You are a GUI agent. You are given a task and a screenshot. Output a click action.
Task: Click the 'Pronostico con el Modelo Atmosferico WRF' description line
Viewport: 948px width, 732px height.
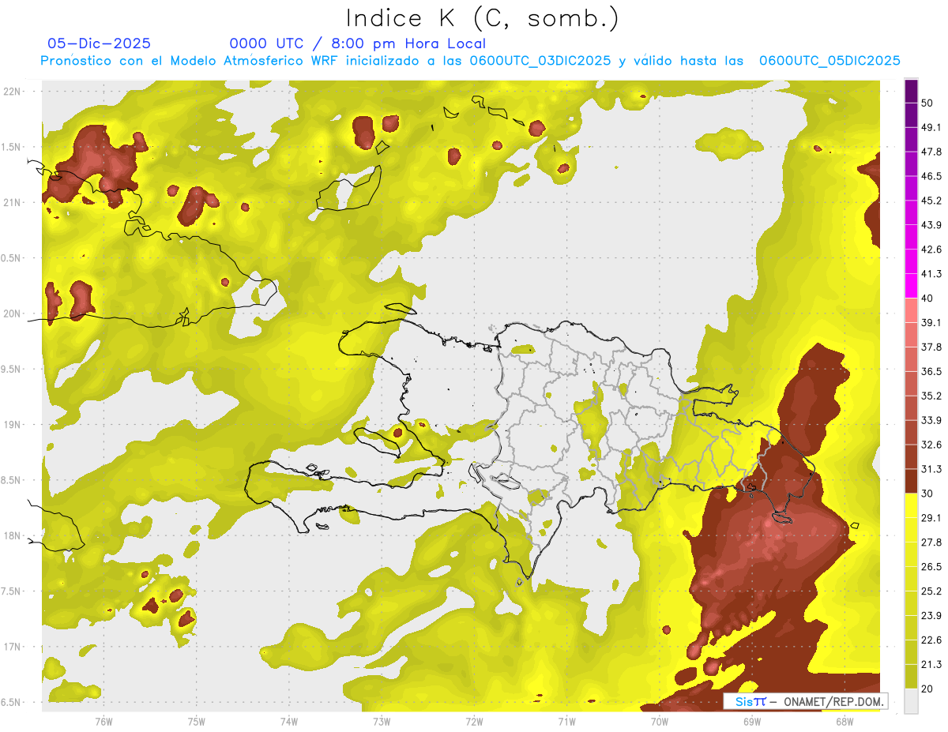click(x=471, y=61)
